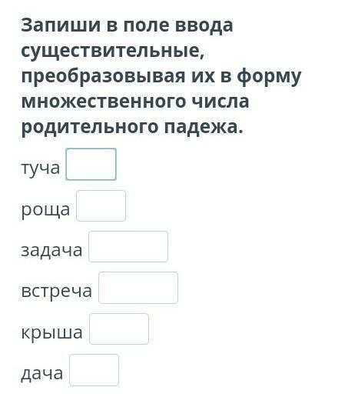Select the word label дача
The width and height of the screenshot is (348, 417).
(42, 373)
